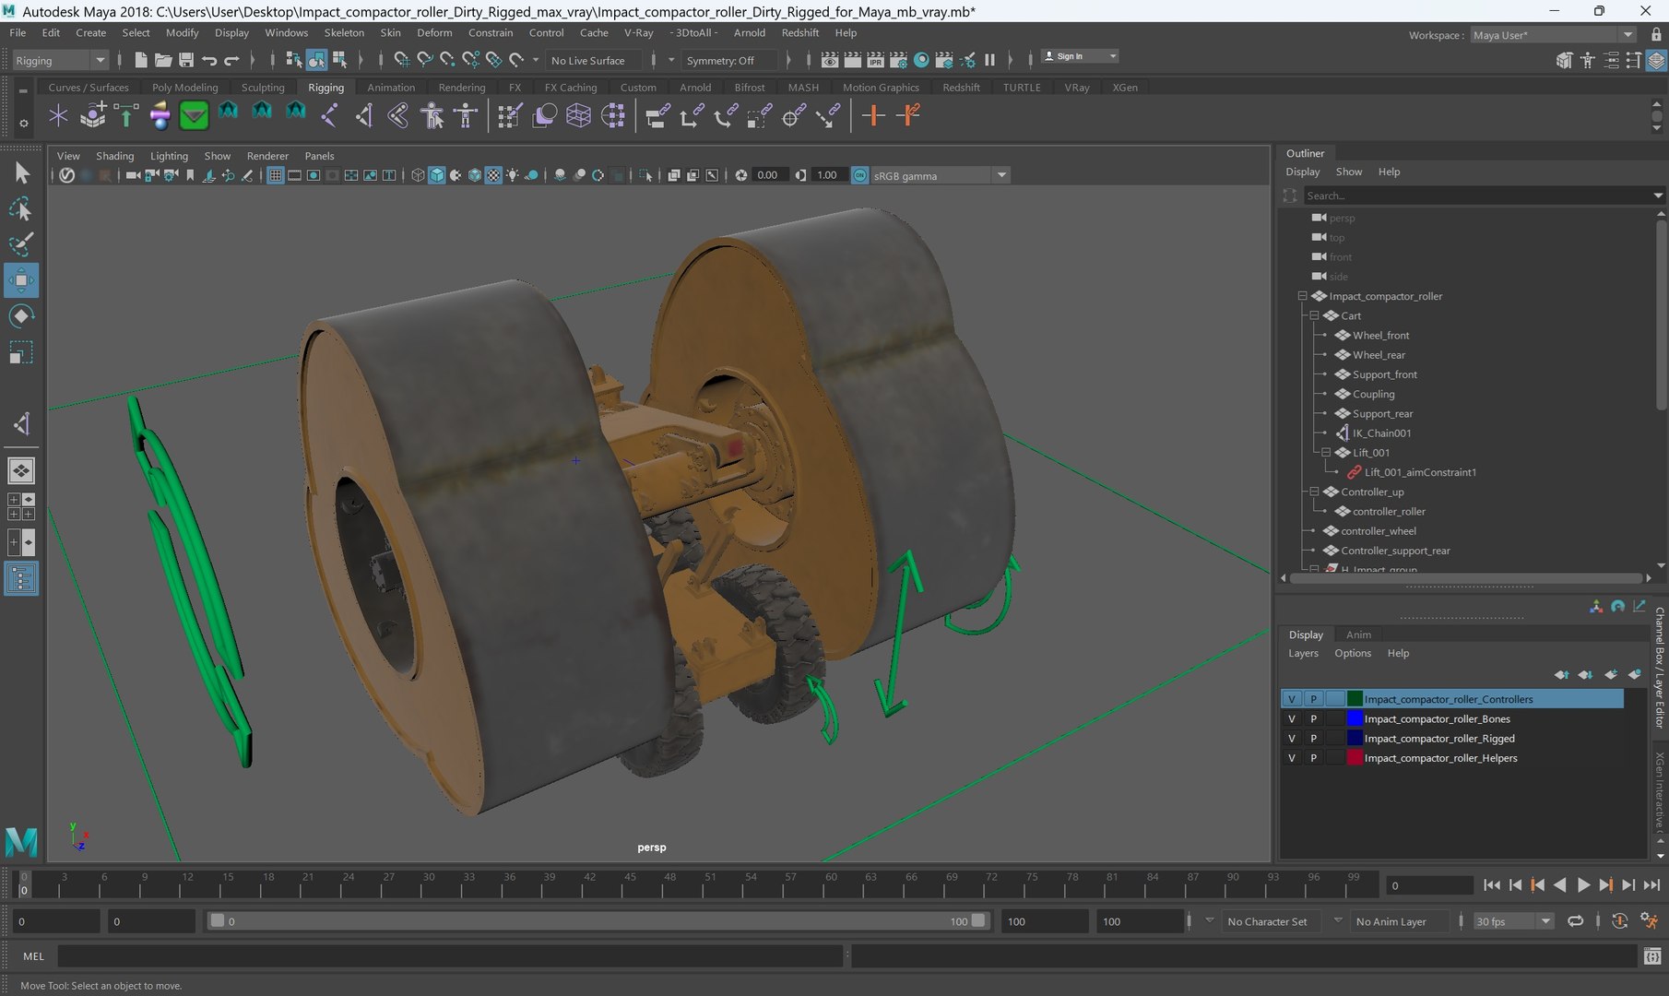Open the 30 fps frame rate dropdown
The width and height of the screenshot is (1669, 996).
coord(1513,920)
